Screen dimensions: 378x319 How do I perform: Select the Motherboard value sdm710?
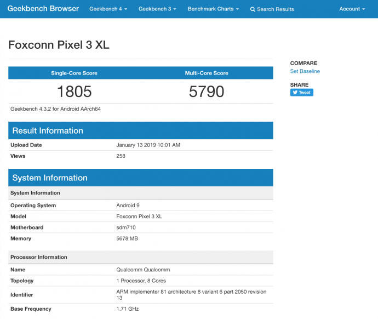[126, 227]
